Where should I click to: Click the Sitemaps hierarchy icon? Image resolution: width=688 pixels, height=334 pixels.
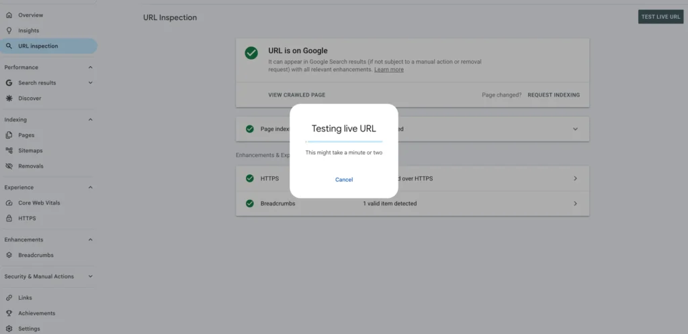(9, 151)
